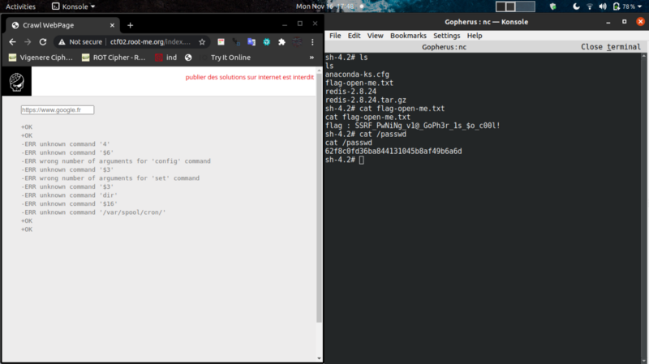Open a new Chrome tab
The height and width of the screenshot is (364, 649).
[x=130, y=25]
